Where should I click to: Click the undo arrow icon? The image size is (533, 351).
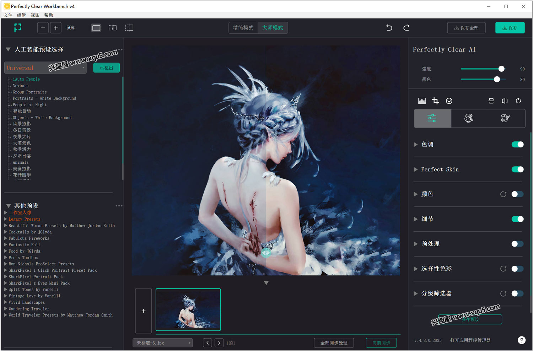point(389,28)
